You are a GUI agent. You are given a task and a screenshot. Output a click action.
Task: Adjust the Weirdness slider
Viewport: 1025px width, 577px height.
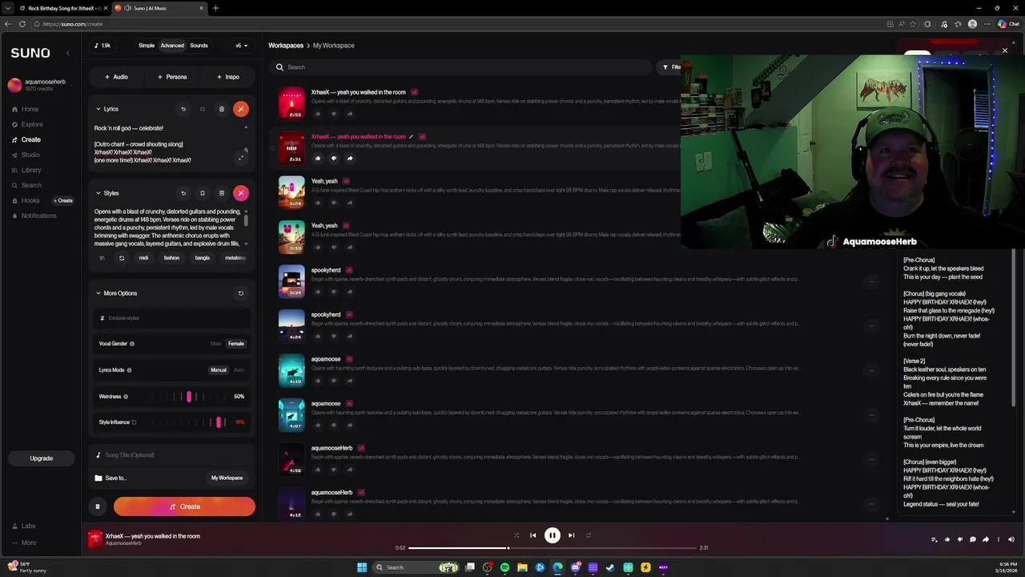(189, 397)
